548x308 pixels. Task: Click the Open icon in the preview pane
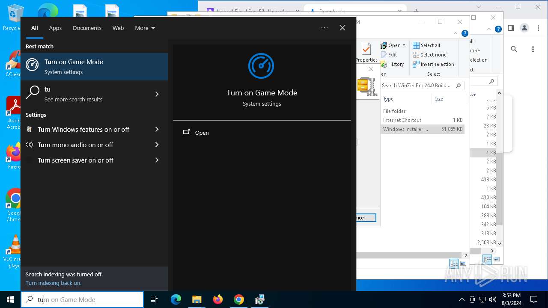[186, 132]
